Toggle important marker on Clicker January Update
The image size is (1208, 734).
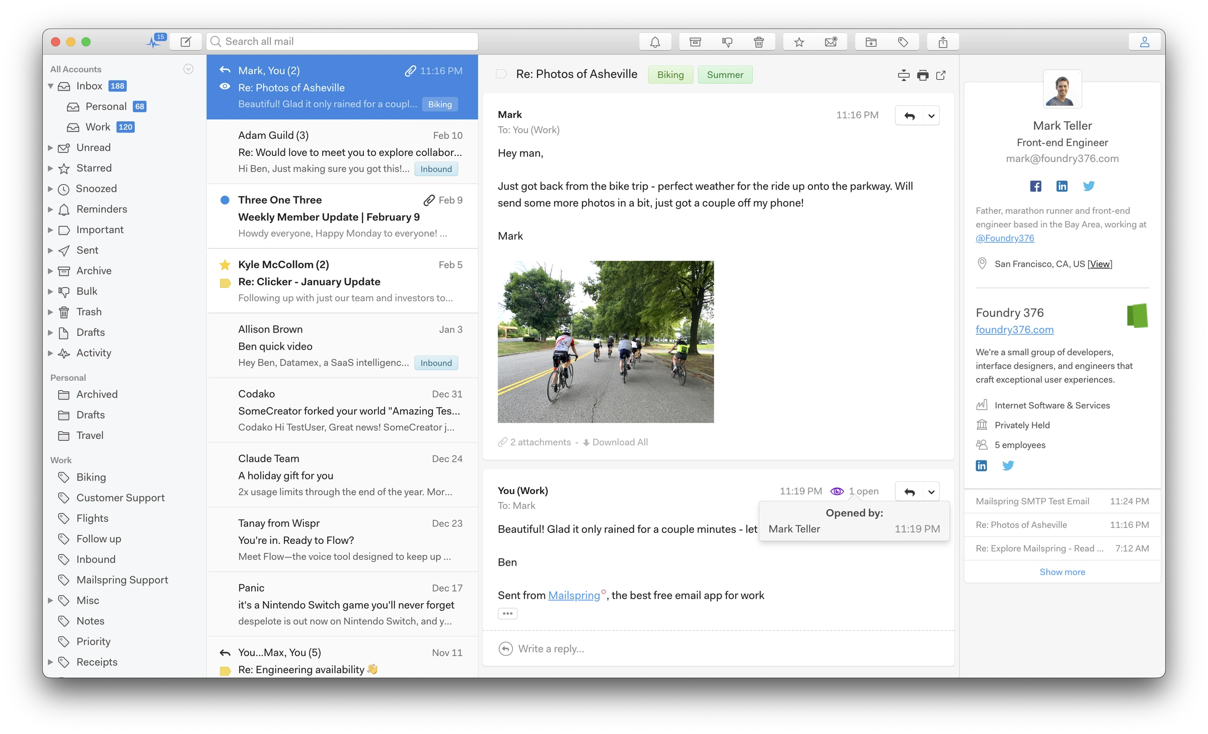225,283
